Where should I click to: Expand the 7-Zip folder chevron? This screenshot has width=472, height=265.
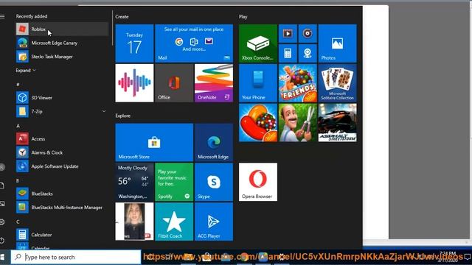click(104, 111)
